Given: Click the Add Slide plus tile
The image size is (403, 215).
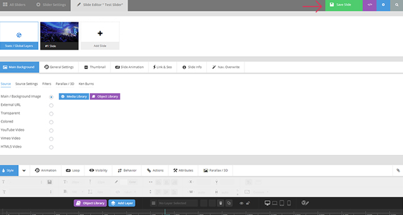Looking at the screenshot, I should [x=100, y=36].
